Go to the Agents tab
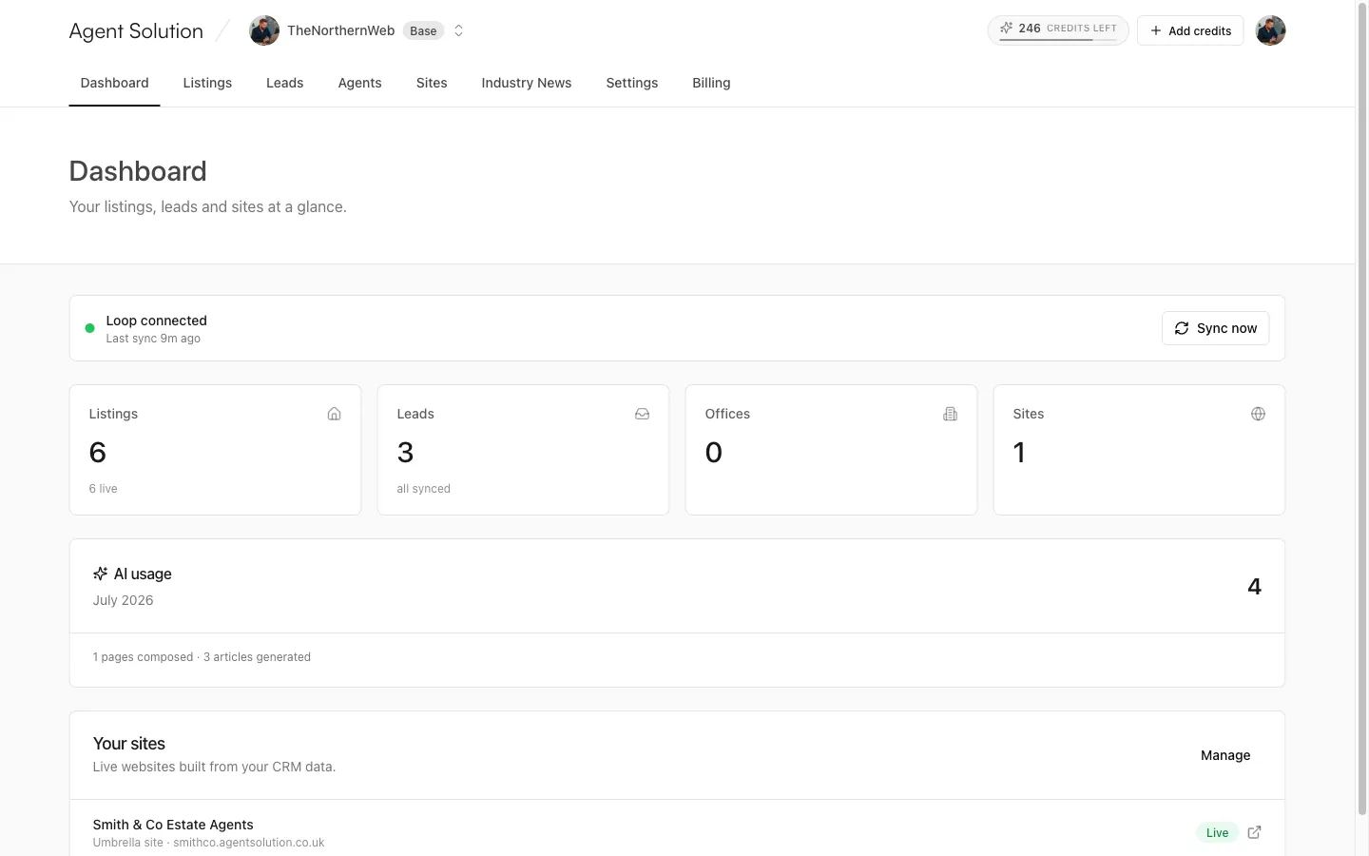The width and height of the screenshot is (1369, 856). pos(359,83)
